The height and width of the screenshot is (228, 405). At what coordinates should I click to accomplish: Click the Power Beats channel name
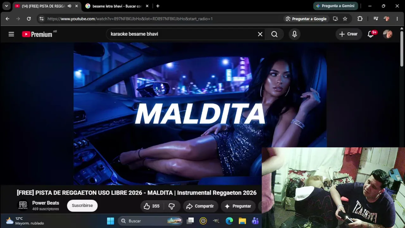(x=46, y=203)
